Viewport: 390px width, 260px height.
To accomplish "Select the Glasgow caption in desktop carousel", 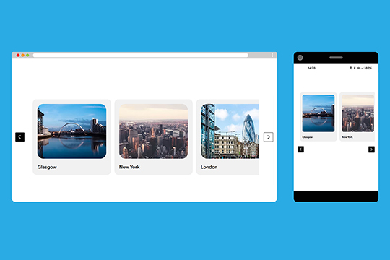I will 47,167.
